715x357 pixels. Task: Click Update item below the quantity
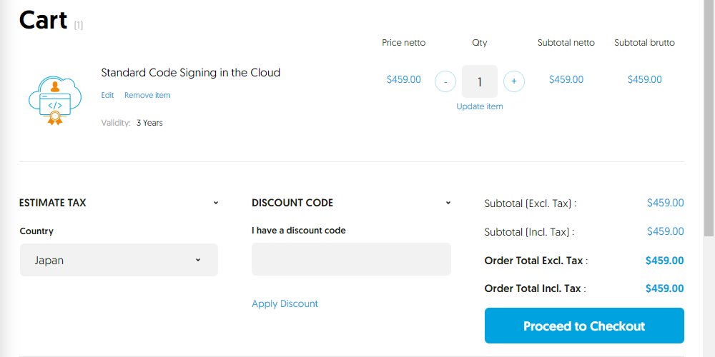point(479,106)
